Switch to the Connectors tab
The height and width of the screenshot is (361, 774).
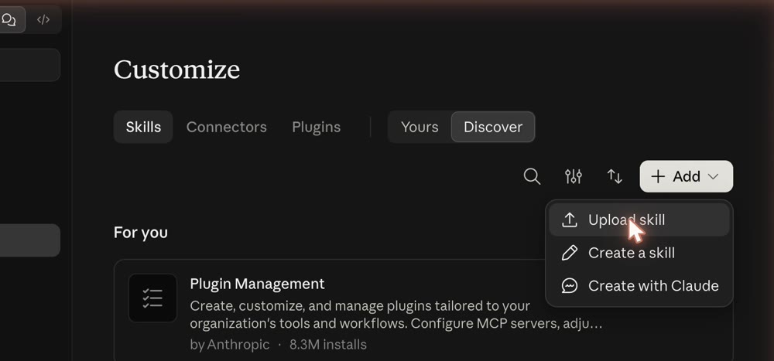tap(227, 128)
